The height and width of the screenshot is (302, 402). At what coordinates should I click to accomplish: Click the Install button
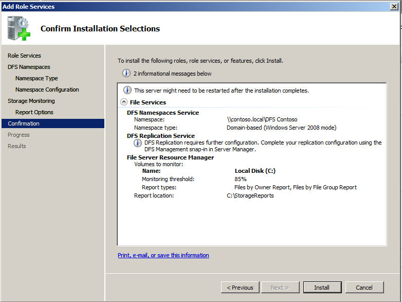point(322,288)
